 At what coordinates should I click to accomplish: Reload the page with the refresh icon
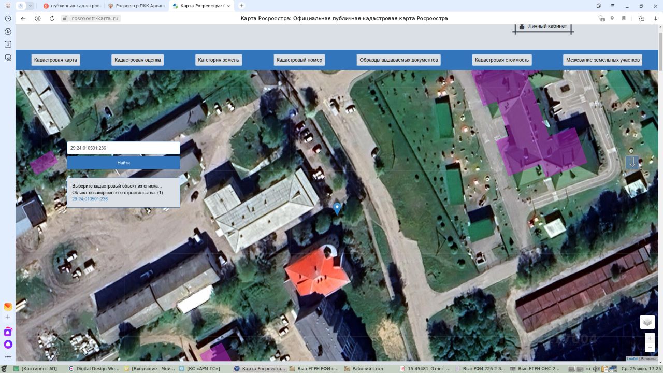tap(52, 18)
